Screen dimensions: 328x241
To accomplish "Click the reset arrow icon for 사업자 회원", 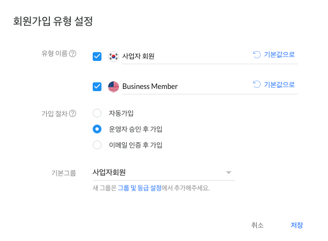I will point(257,54).
